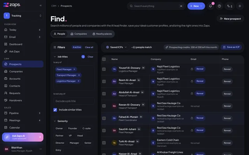Open Dashboard in the sidebar
The height and width of the screenshot is (155, 249).
(x=23, y=44)
